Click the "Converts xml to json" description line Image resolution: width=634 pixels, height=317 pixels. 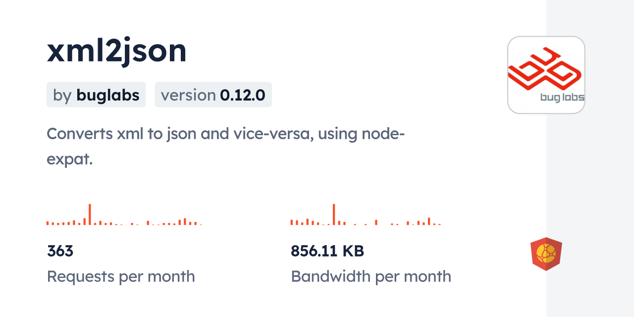point(226,134)
